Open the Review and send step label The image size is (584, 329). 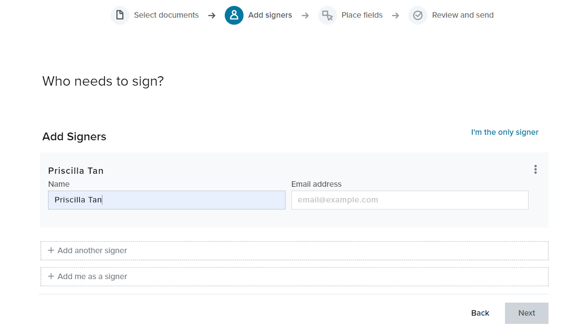click(463, 15)
